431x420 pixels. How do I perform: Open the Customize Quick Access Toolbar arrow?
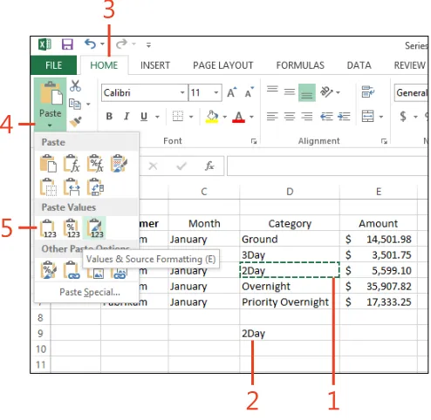(x=148, y=44)
